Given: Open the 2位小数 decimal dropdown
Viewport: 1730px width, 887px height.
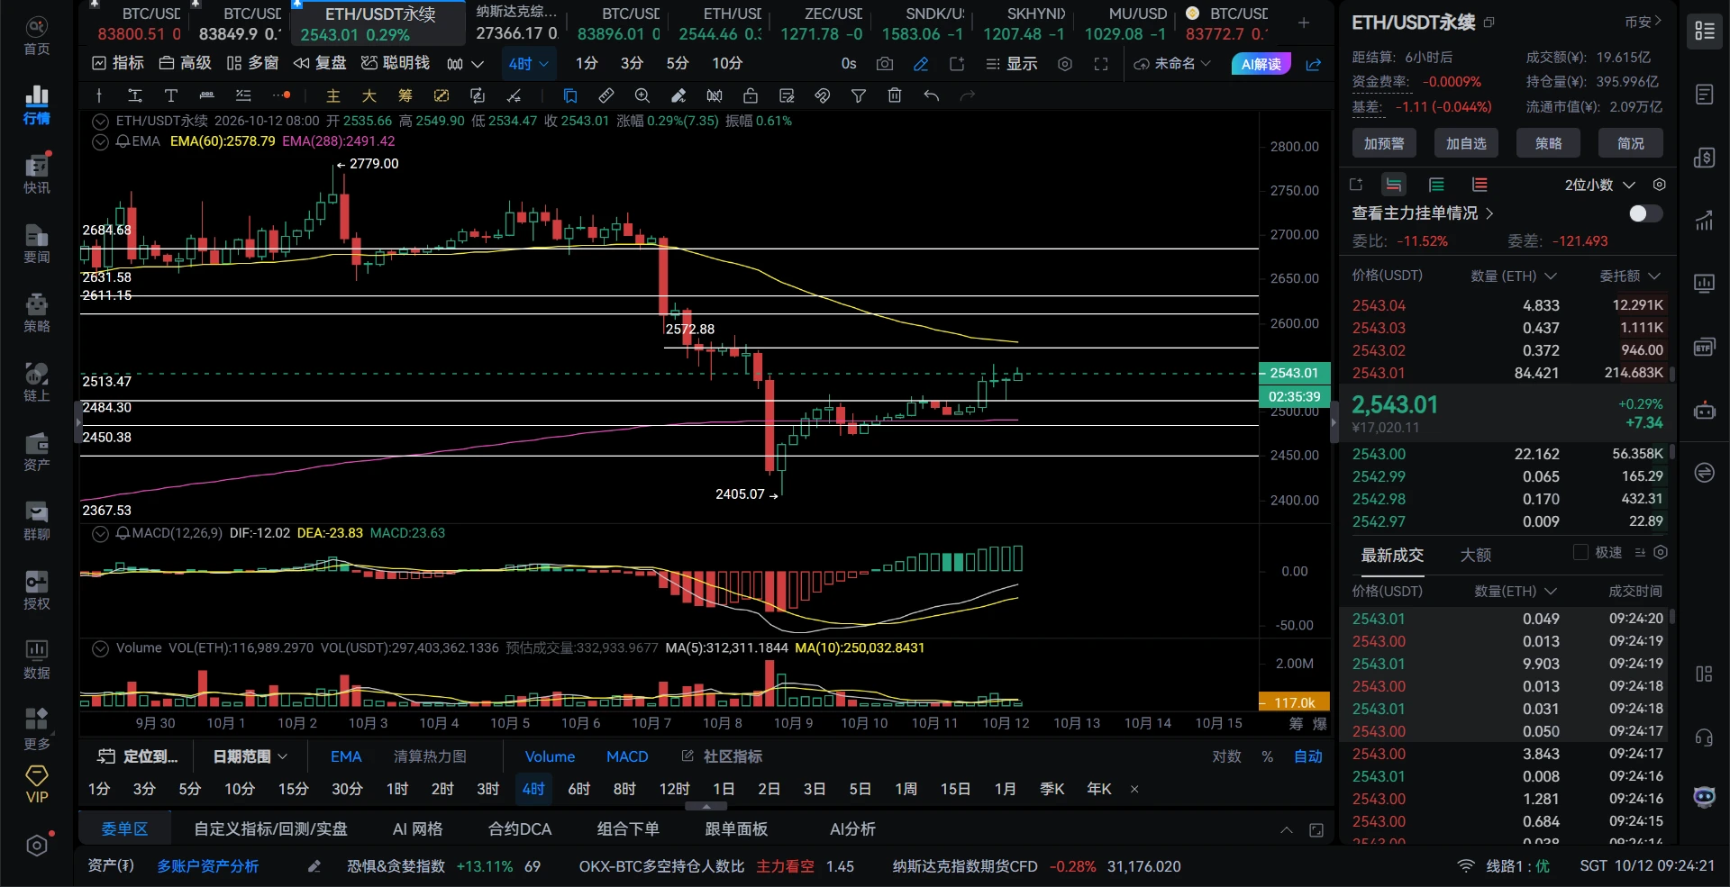Looking at the screenshot, I should coord(1600,185).
